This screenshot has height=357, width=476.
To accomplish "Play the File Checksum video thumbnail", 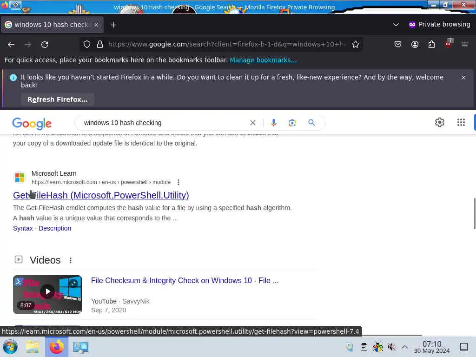I will point(47,294).
